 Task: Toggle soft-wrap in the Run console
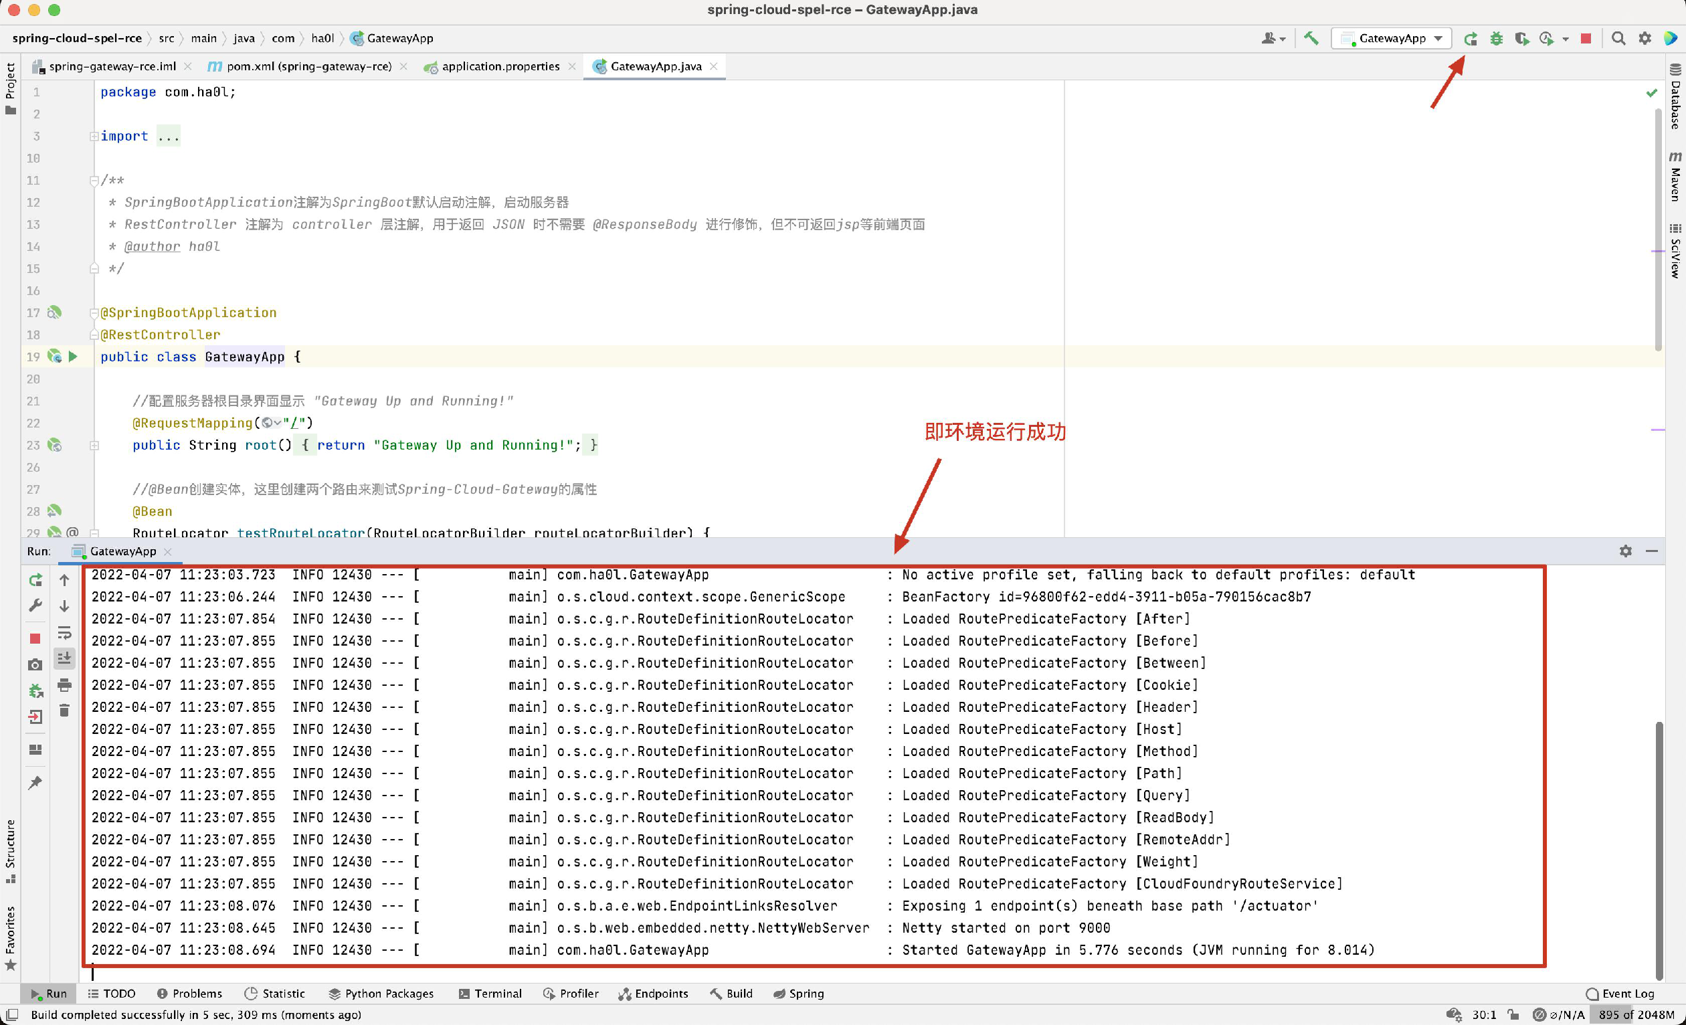(x=64, y=633)
